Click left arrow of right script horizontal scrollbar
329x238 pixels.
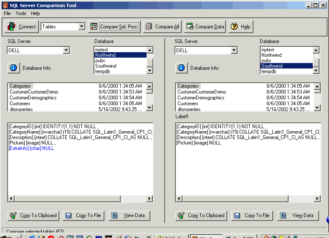179,199
